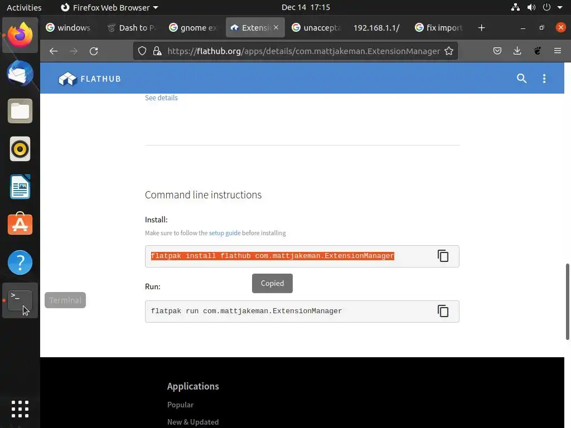
Task: Open Flathub search
Action: click(521, 78)
